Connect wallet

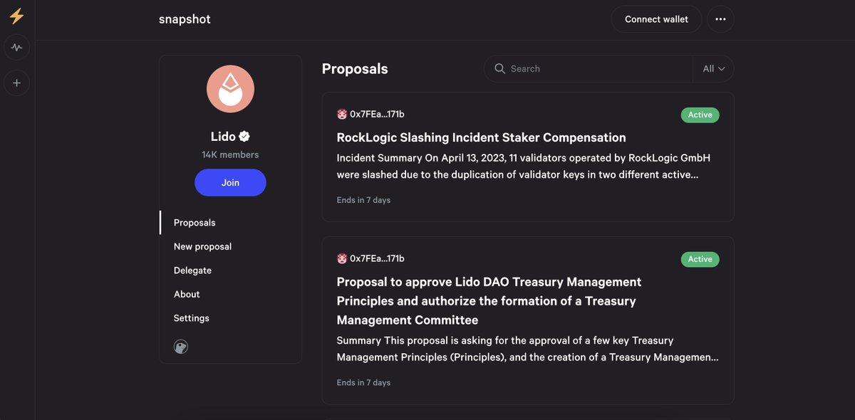point(656,19)
